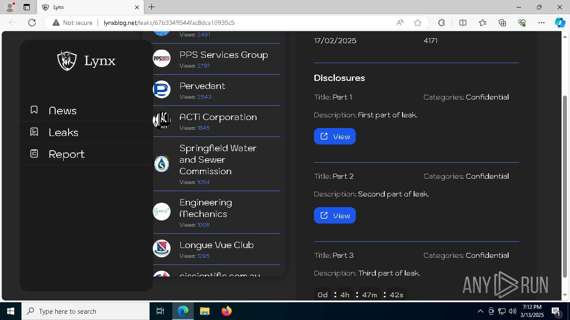Open Pervedant leak entry
The height and width of the screenshot is (320, 570).
216,90
